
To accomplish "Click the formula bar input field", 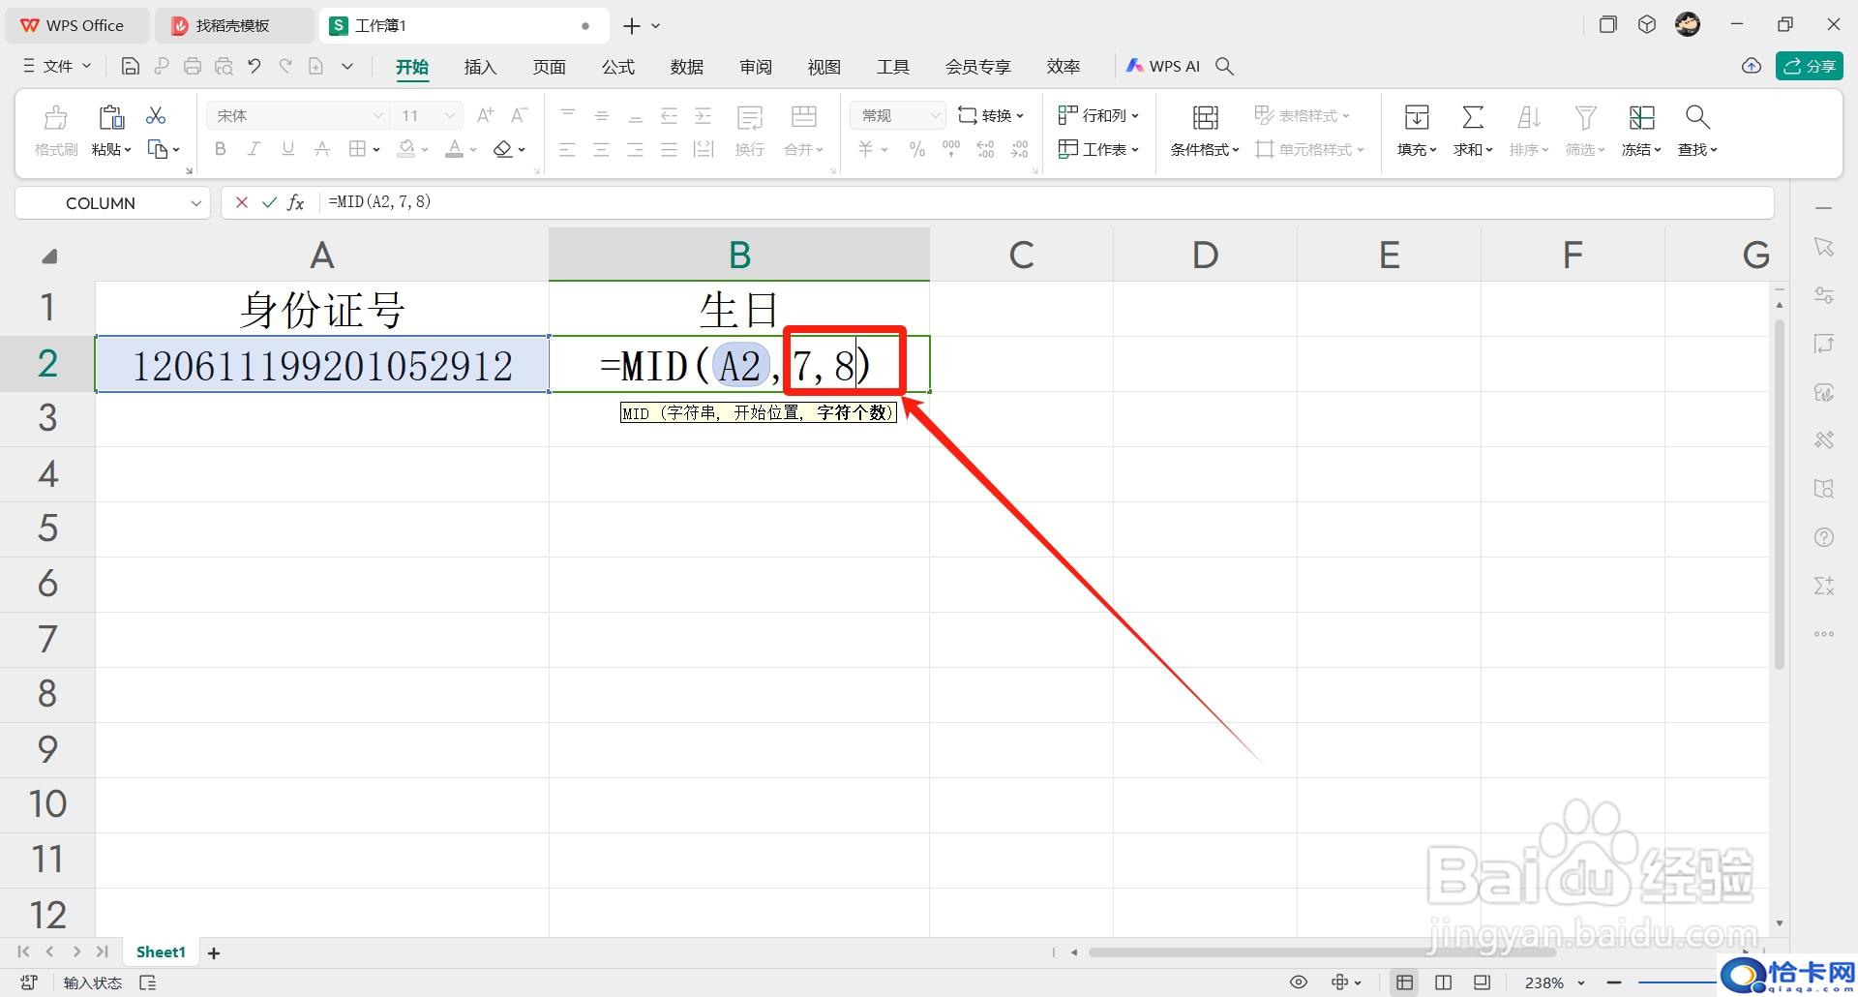I will click(x=1047, y=202).
